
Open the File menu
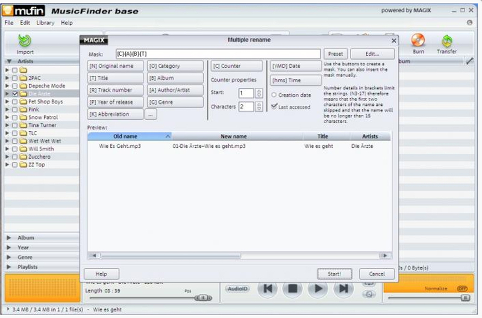pos(9,23)
